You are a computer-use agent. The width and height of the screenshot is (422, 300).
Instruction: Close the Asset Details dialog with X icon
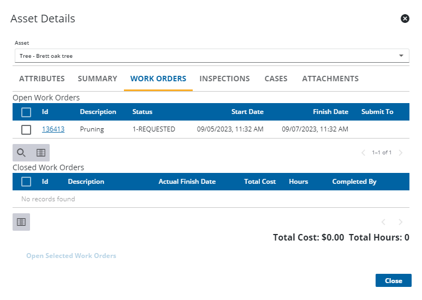[x=405, y=19]
